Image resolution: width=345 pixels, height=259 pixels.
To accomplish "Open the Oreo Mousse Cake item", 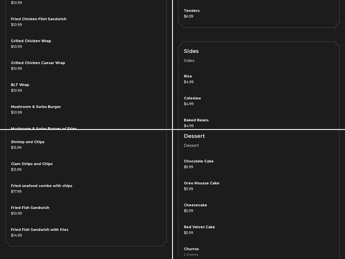I will (x=201, y=183).
